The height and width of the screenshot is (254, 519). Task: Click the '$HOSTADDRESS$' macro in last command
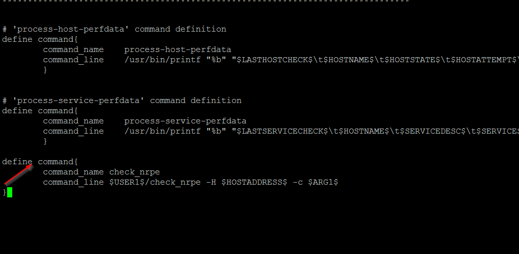pyautogui.click(x=254, y=182)
